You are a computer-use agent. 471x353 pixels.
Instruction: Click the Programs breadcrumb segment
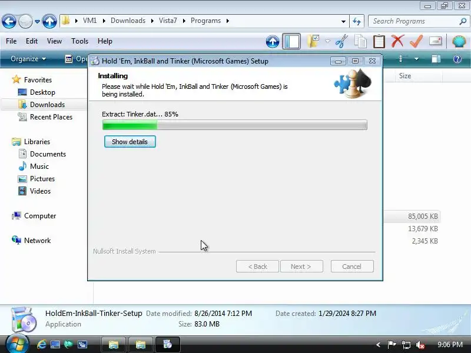pyautogui.click(x=205, y=21)
